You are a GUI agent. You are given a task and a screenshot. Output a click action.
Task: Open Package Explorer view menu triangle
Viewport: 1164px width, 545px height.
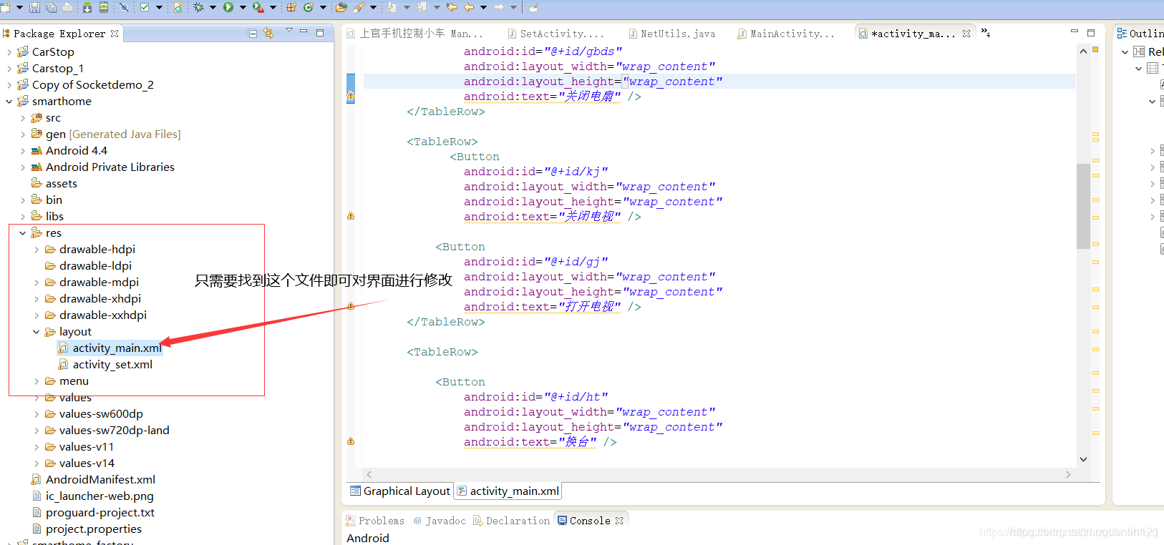(x=289, y=31)
